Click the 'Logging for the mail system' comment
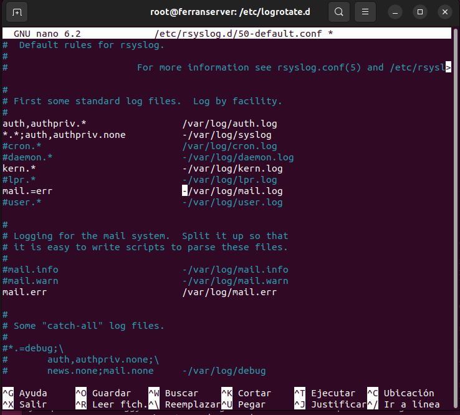The width and height of the screenshot is (460, 415). point(145,236)
